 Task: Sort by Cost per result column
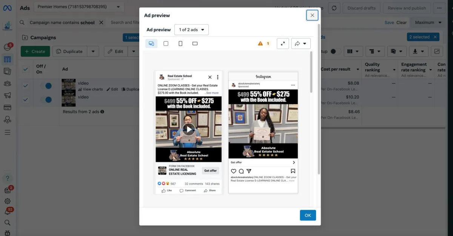pyautogui.click(x=335, y=69)
